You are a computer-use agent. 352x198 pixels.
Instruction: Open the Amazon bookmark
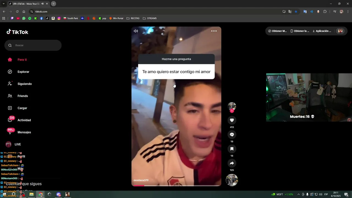pos(53,18)
